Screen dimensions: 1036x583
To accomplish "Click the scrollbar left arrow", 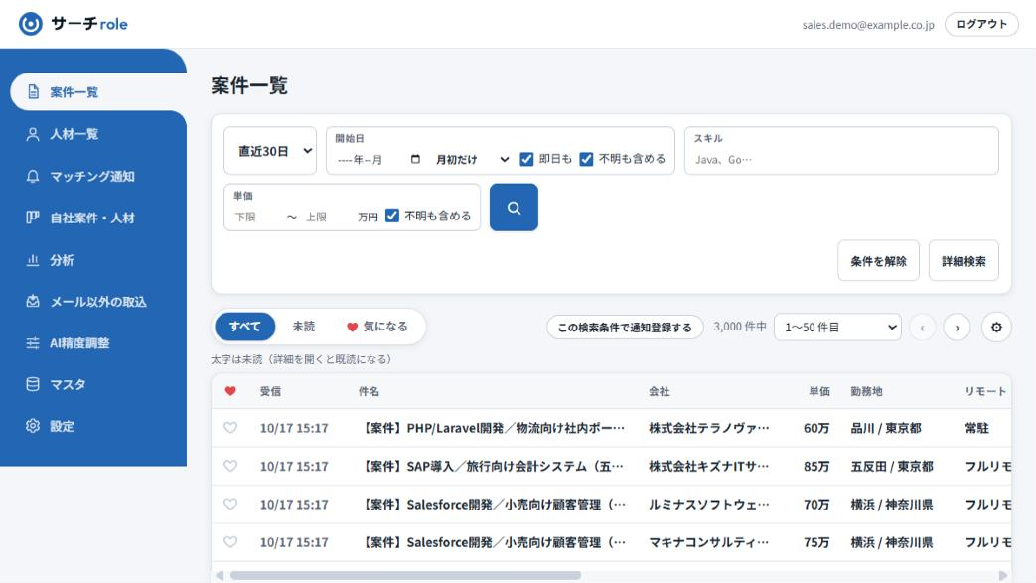I will (x=220, y=576).
